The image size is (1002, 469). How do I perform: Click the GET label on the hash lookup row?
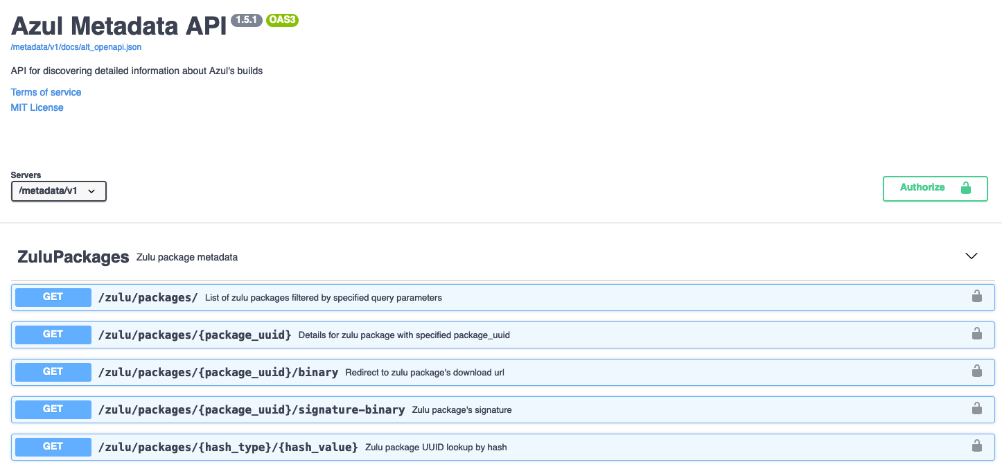pyautogui.click(x=53, y=446)
